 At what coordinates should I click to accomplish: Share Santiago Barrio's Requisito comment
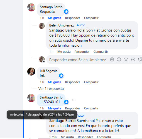pyautogui.click(x=91, y=18)
